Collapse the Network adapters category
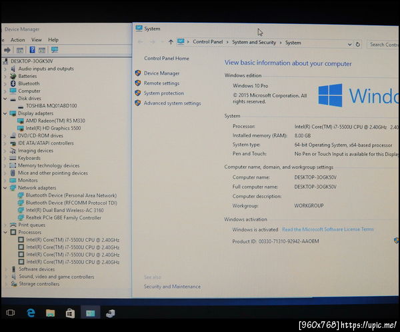The height and width of the screenshot is (332, 400). [5, 188]
